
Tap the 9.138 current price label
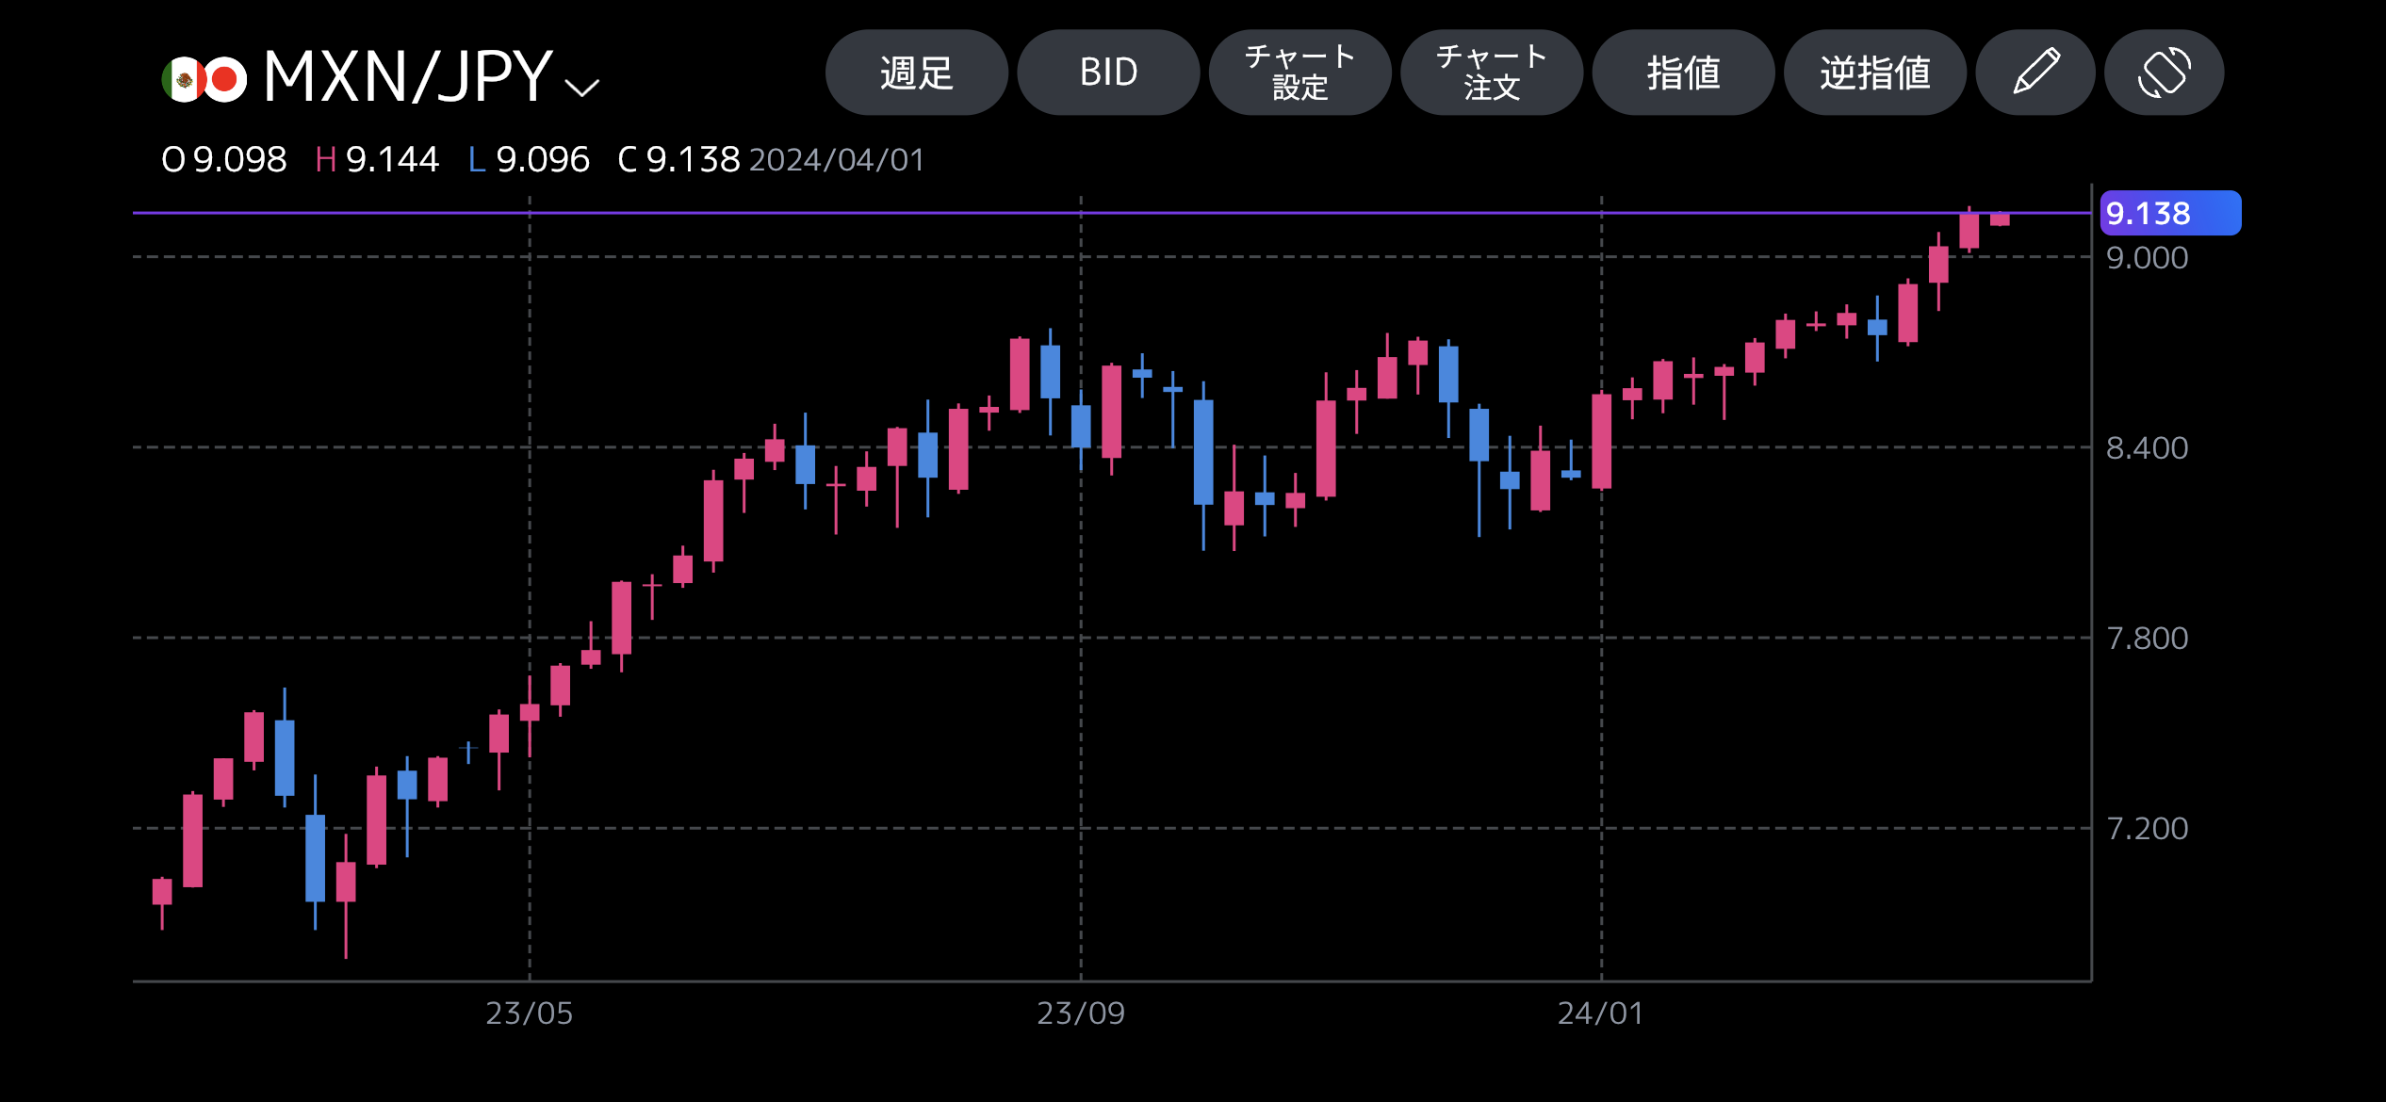(2170, 213)
